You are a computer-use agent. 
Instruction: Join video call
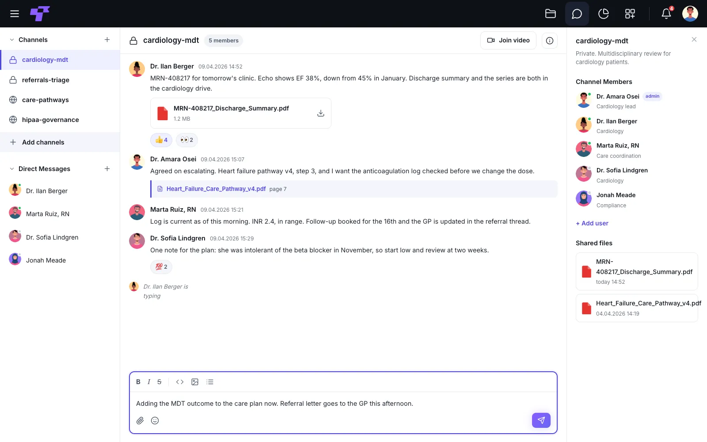tap(508, 40)
